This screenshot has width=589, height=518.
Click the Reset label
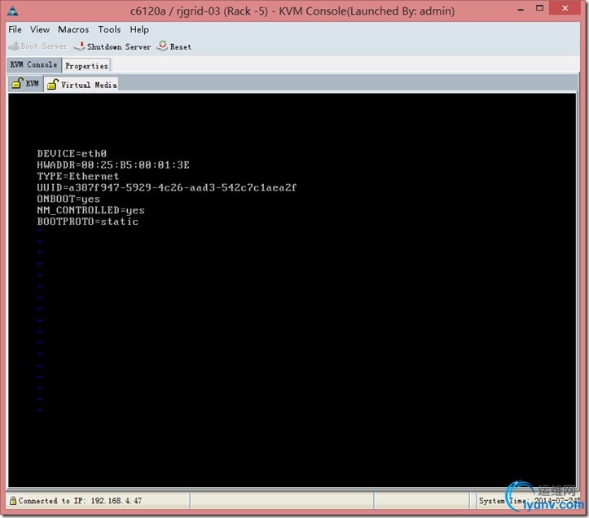pyautogui.click(x=180, y=47)
